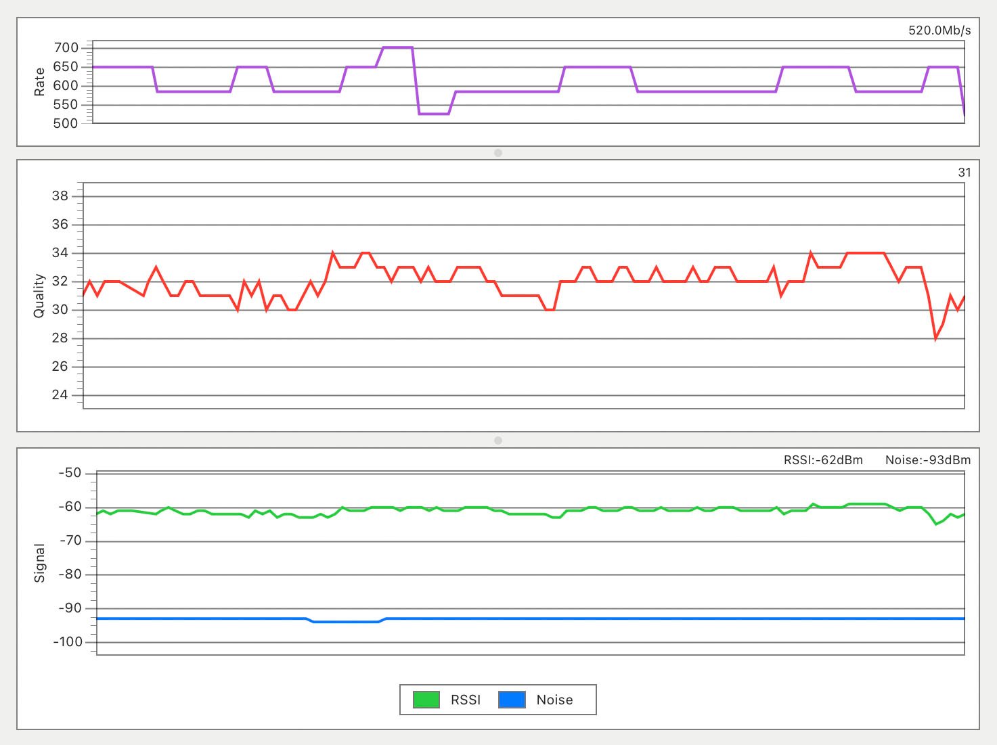Click the 28 tick label on Quality axis

coord(60,338)
